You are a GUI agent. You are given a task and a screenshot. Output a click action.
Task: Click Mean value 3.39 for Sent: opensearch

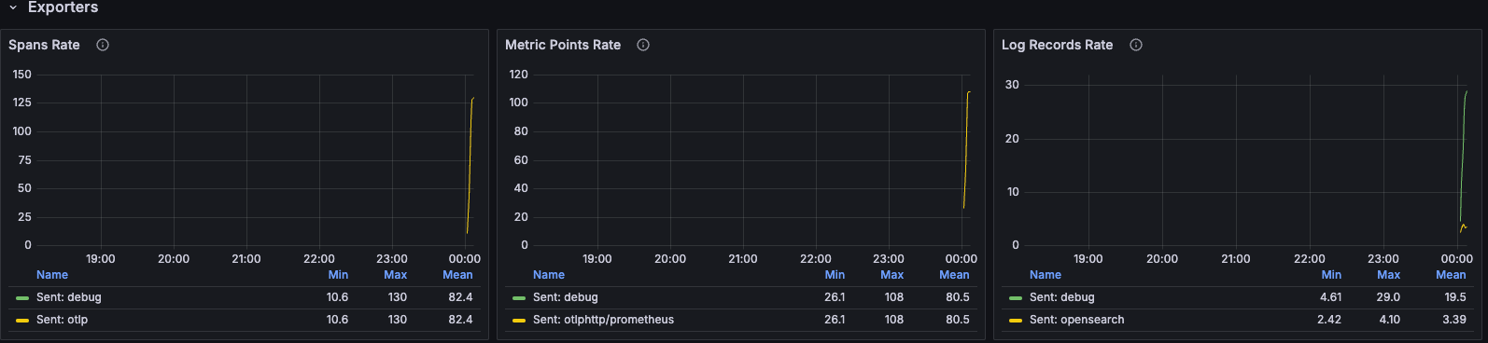click(1454, 320)
